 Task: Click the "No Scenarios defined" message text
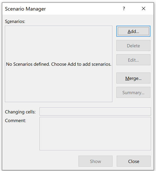pos(58,64)
